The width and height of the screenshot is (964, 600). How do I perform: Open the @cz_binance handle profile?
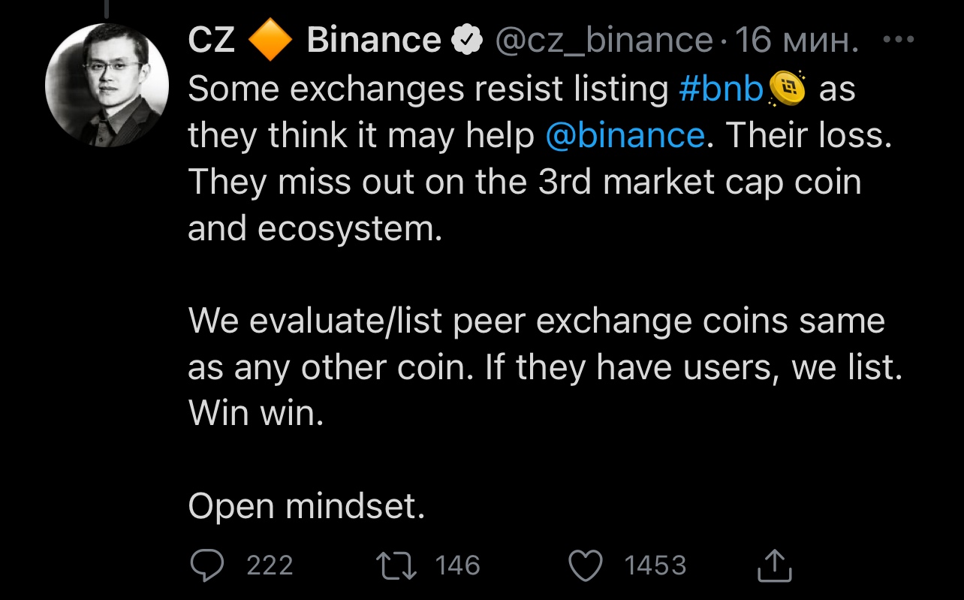pyautogui.click(x=601, y=41)
